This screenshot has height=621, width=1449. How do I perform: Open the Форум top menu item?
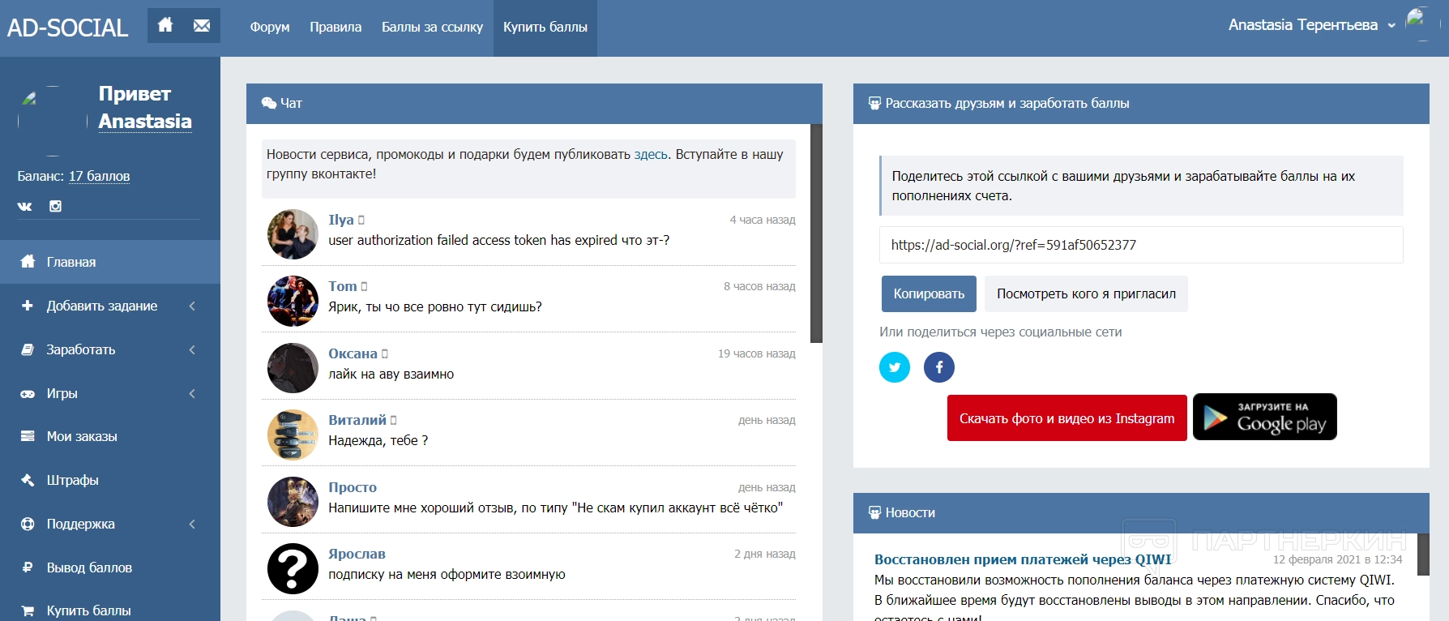(270, 27)
